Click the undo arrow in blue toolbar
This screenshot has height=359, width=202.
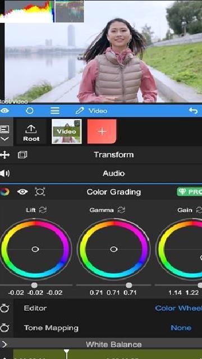[x=193, y=111]
